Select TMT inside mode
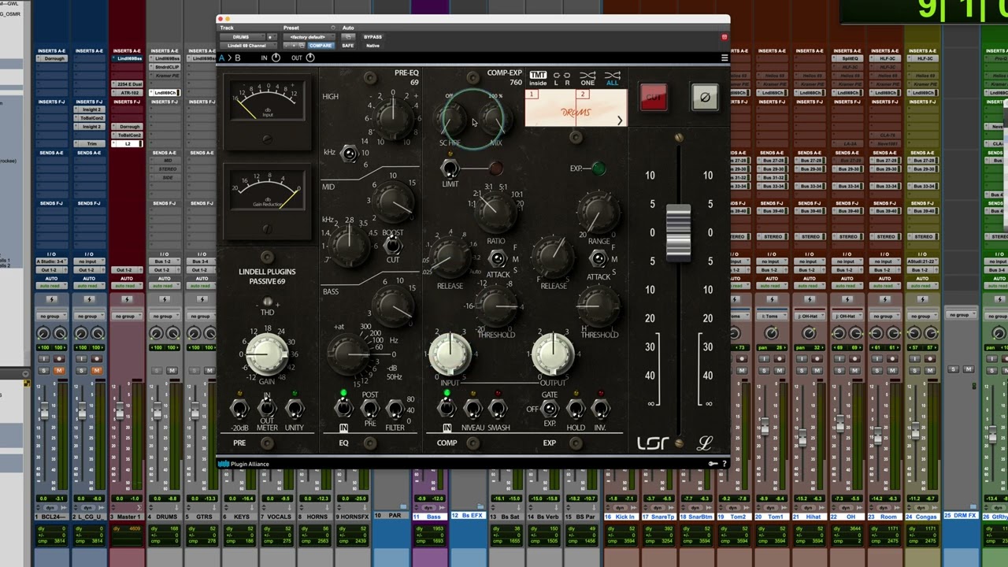 (x=538, y=79)
